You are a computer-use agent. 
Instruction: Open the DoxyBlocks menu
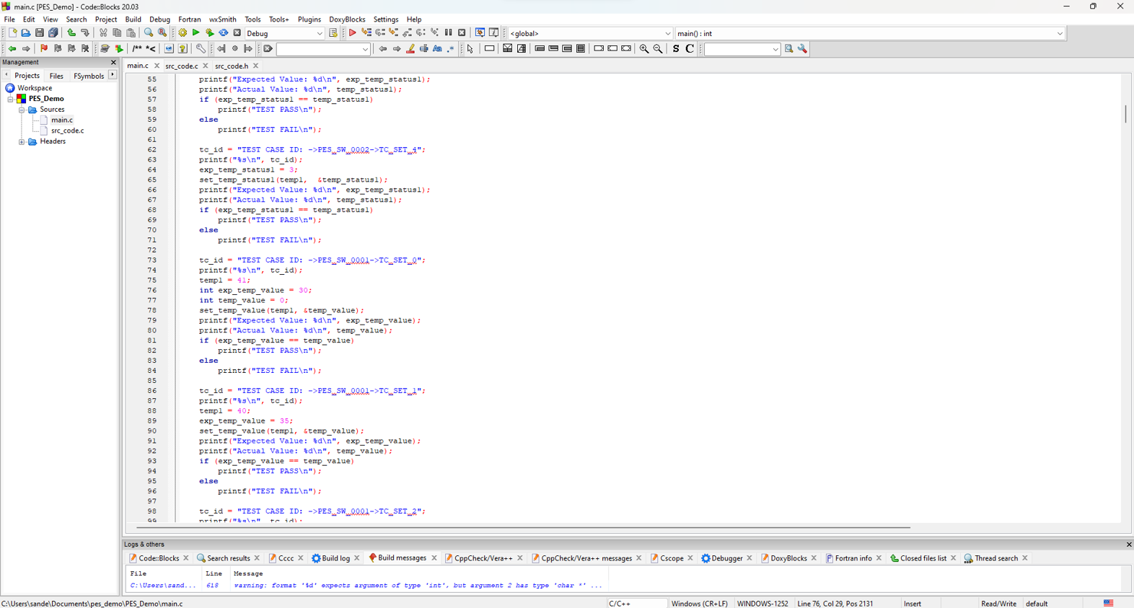347,19
